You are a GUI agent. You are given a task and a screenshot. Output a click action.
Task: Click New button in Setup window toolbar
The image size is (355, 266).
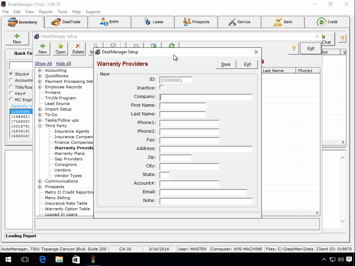tap(43, 49)
